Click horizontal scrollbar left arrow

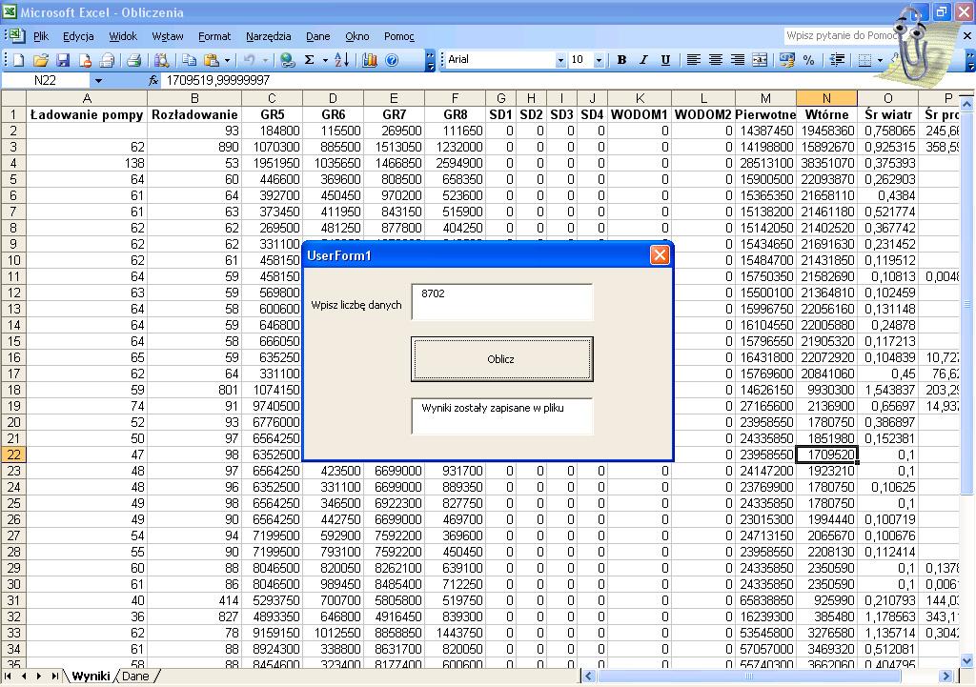(589, 676)
